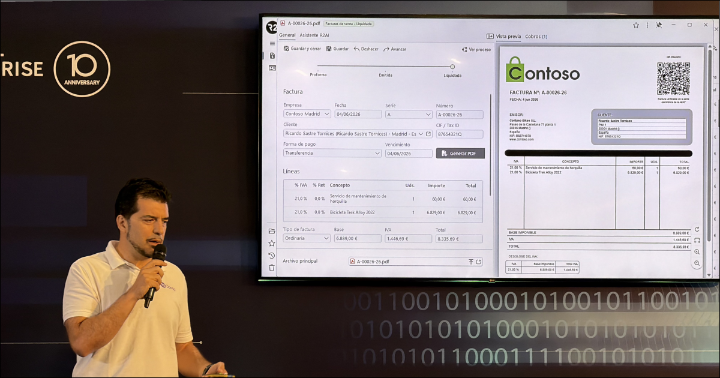
Task: Open the Forma de pago Transferencia dropdown
Action: click(332, 153)
